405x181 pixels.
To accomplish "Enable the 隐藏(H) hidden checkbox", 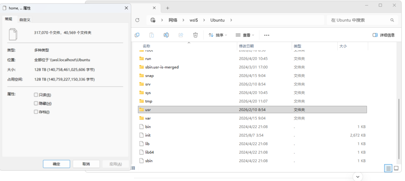I will (36, 104).
